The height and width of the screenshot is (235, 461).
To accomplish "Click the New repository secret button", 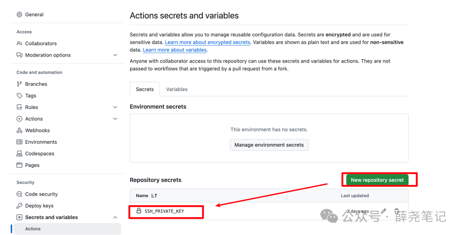I will 377,180.
